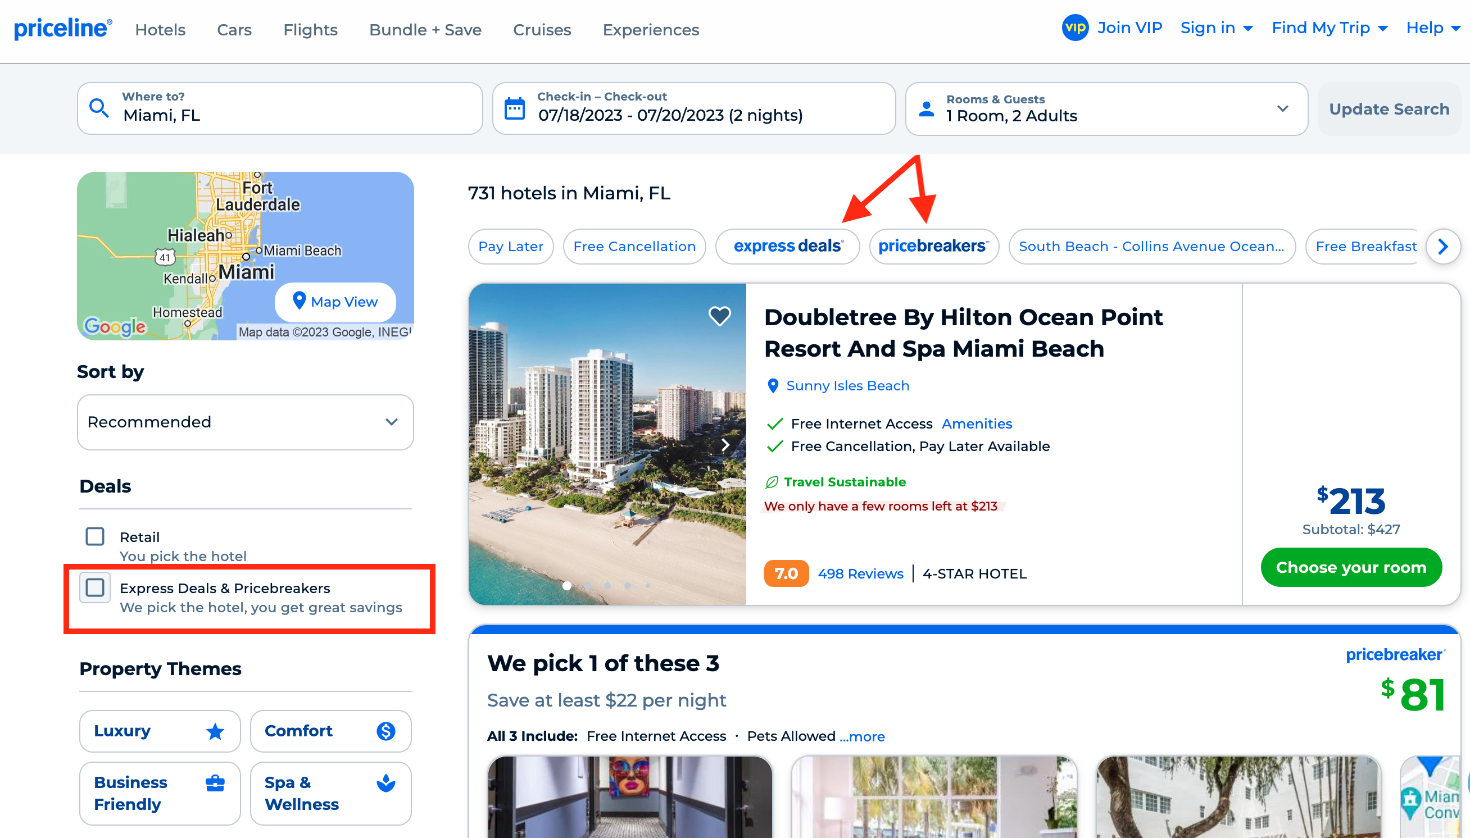Open the Find My Trip dropdown
This screenshot has height=838, width=1470.
pyautogui.click(x=1330, y=28)
